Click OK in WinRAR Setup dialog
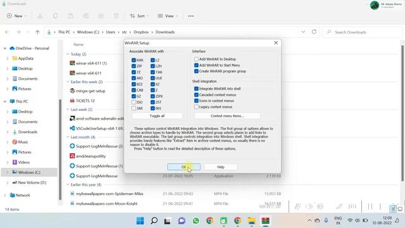 (184, 167)
